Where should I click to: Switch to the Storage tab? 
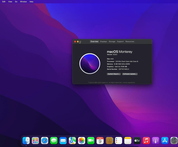pyautogui.click(x=112, y=42)
